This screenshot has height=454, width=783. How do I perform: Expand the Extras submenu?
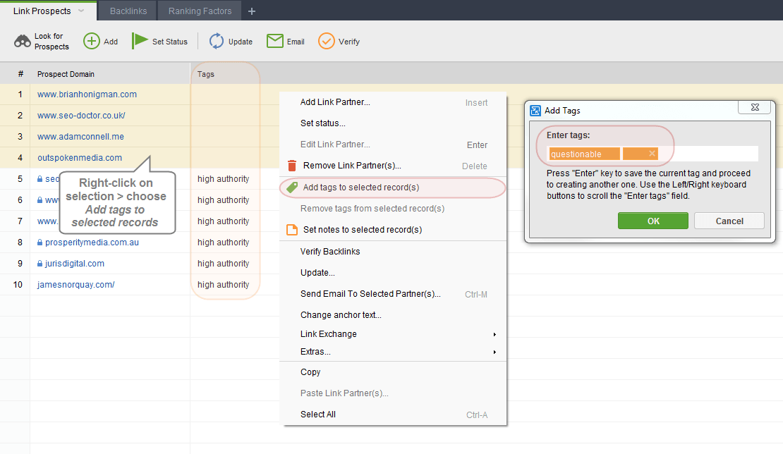[494, 352]
